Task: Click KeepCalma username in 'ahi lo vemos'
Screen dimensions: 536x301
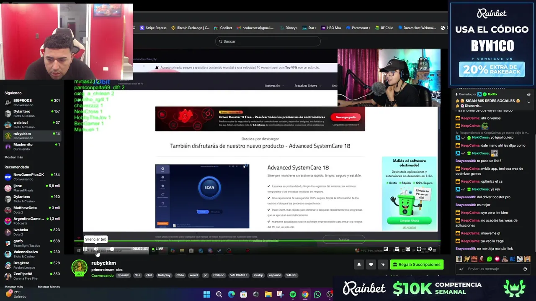Action: tap(470, 118)
